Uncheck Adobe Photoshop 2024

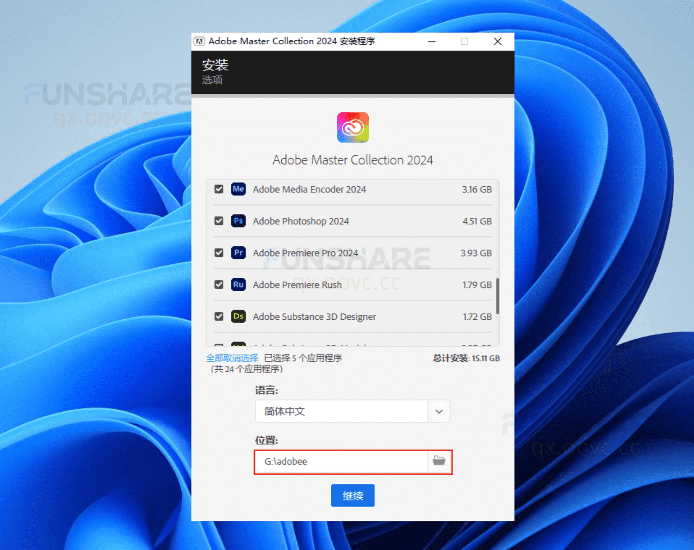point(218,221)
